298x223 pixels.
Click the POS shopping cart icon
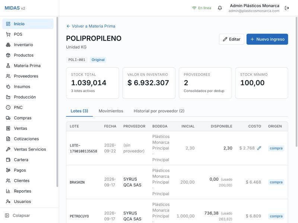[8, 34]
